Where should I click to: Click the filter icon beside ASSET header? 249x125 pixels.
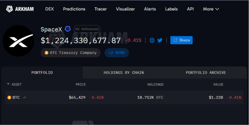(x=8, y=84)
